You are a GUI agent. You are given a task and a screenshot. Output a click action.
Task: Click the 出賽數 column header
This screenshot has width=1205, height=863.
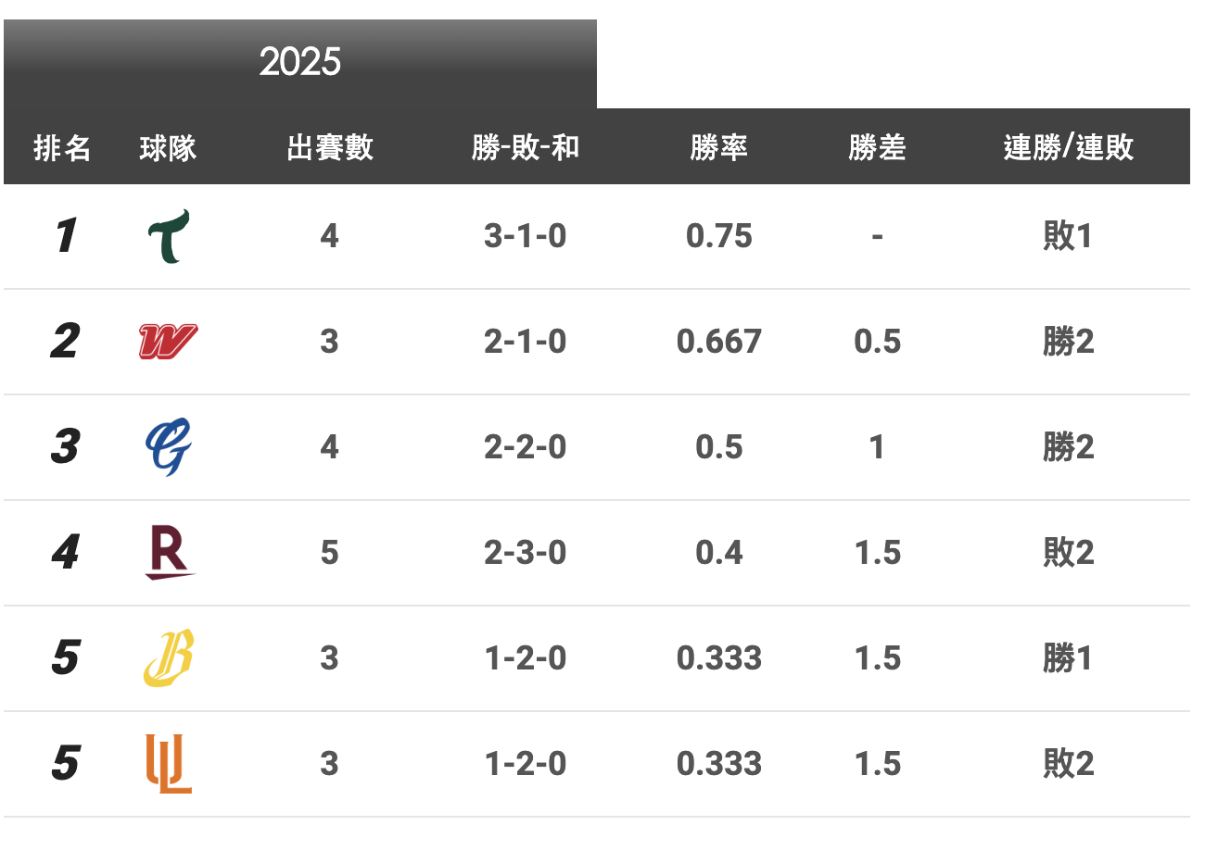click(x=329, y=147)
